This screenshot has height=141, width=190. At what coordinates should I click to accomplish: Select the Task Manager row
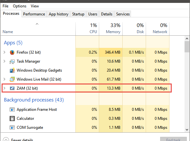pos(85,61)
